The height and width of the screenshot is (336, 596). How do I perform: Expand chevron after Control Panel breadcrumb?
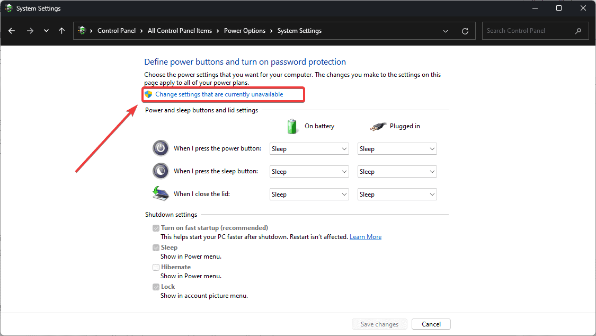tap(141, 31)
